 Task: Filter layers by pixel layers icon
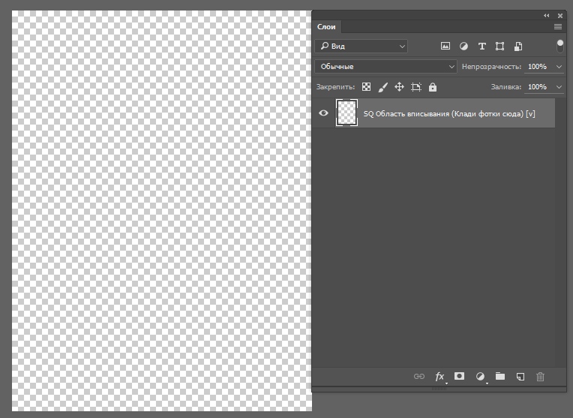(x=445, y=46)
